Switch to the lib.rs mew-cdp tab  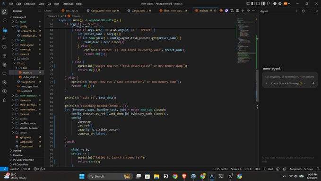pyautogui.click(x=174, y=11)
